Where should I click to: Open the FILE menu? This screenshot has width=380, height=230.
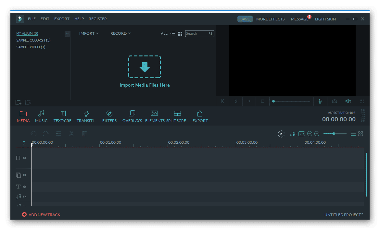click(x=32, y=19)
